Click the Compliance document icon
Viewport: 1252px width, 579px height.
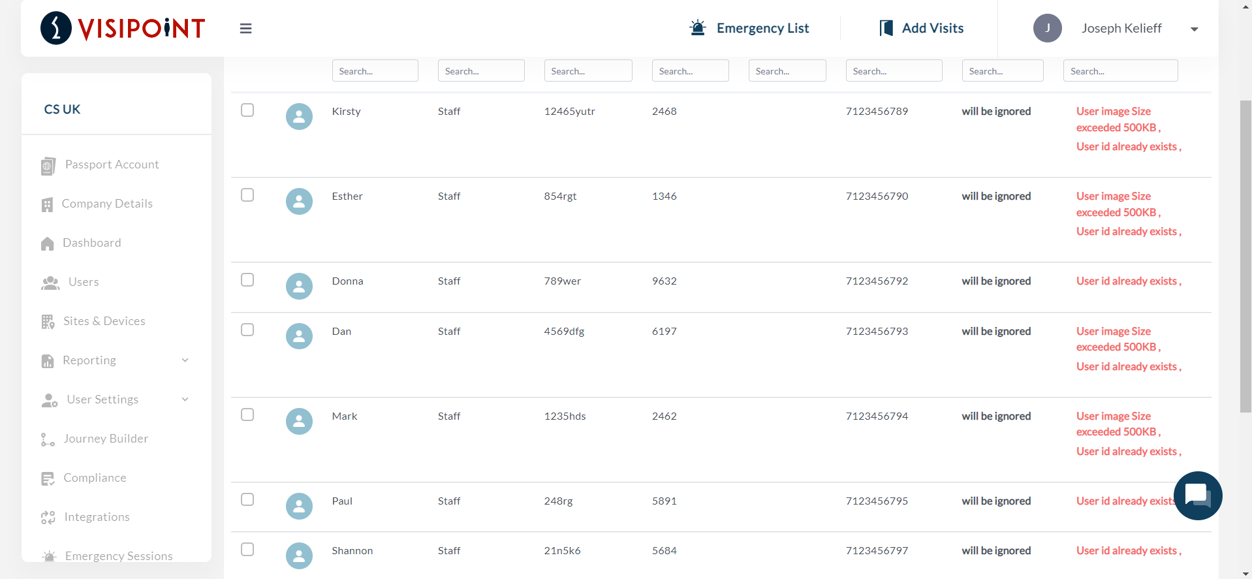(48, 478)
